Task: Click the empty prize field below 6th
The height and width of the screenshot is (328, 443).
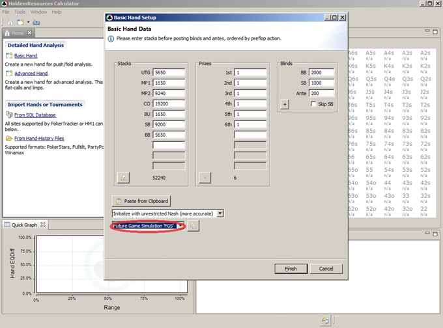Action: point(250,135)
